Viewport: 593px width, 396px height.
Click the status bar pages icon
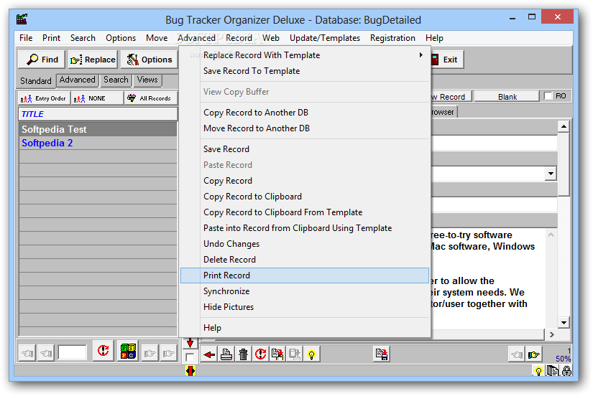click(553, 371)
